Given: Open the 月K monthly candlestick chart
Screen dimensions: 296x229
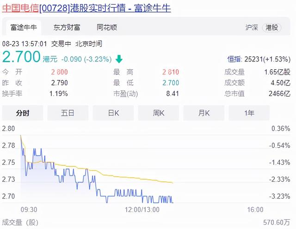Looking at the screenshot, I should pyautogui.click(x=204, y=113).
